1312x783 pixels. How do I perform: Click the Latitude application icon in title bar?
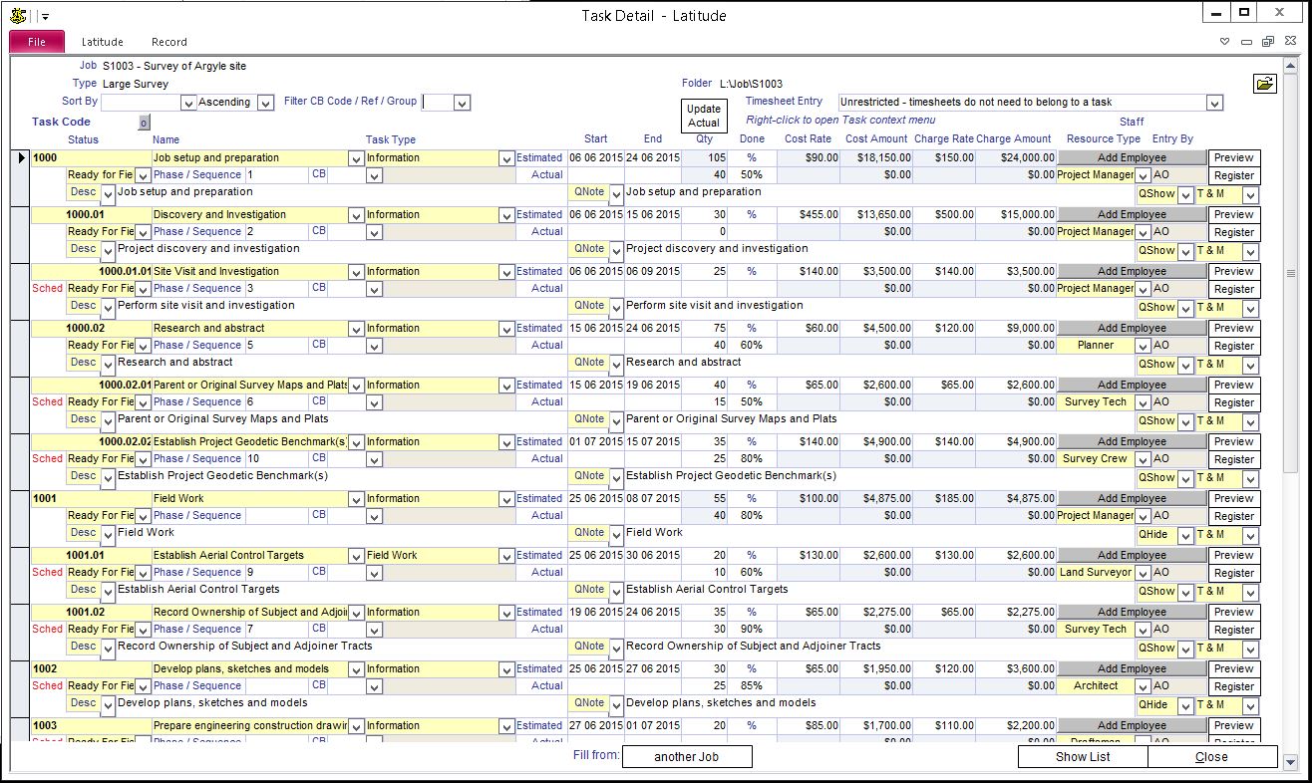[17, 15]
